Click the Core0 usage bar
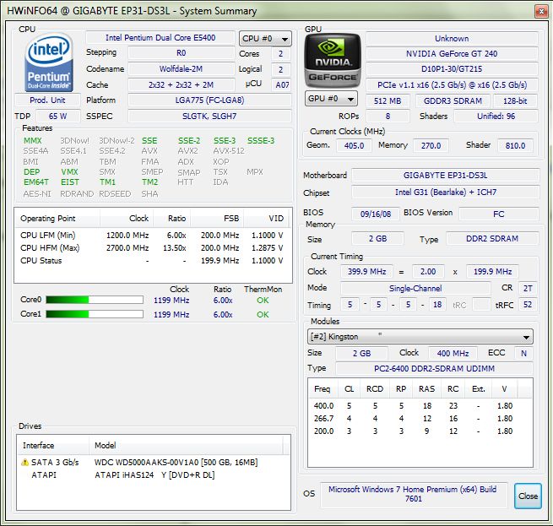Viewport: 553px width, 526px height. pyautogui.click(x=95, y=300)
